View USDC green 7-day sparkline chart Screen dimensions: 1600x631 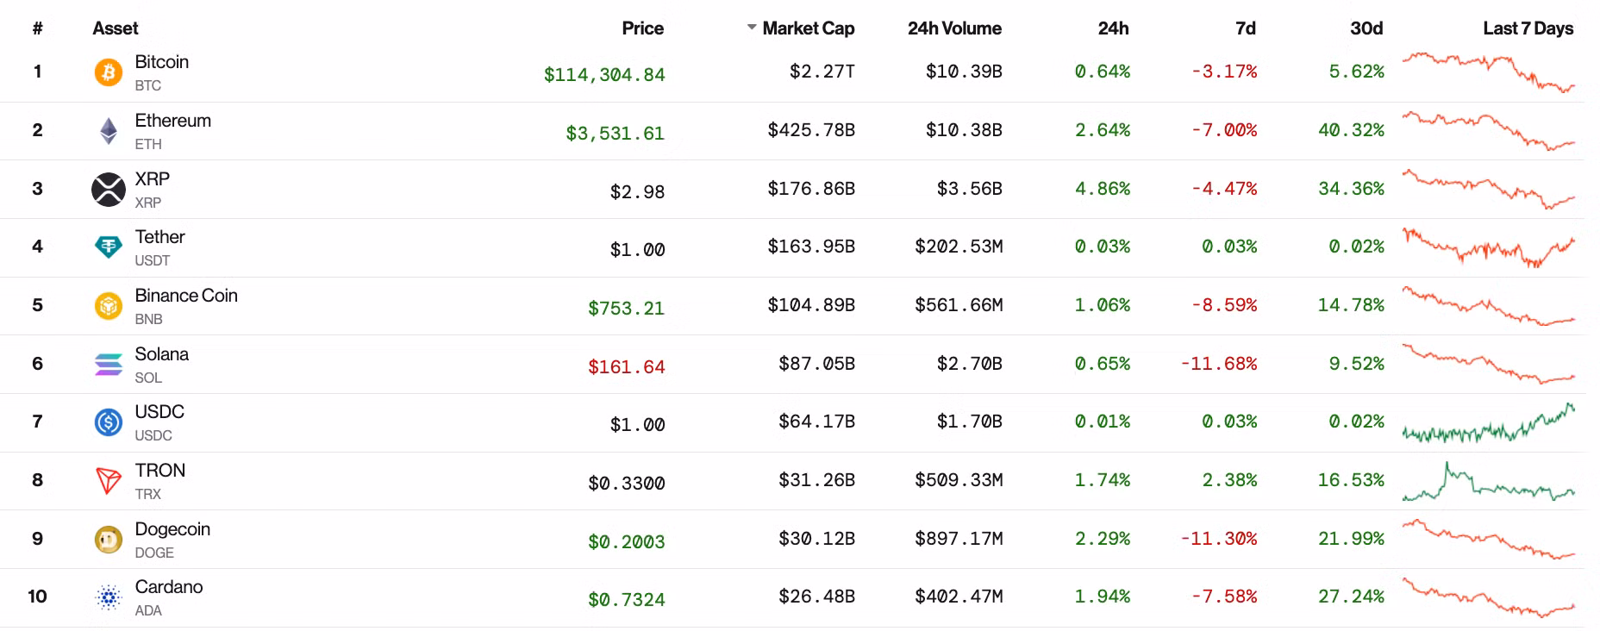pyautogui.click(x=1488, y=423)
